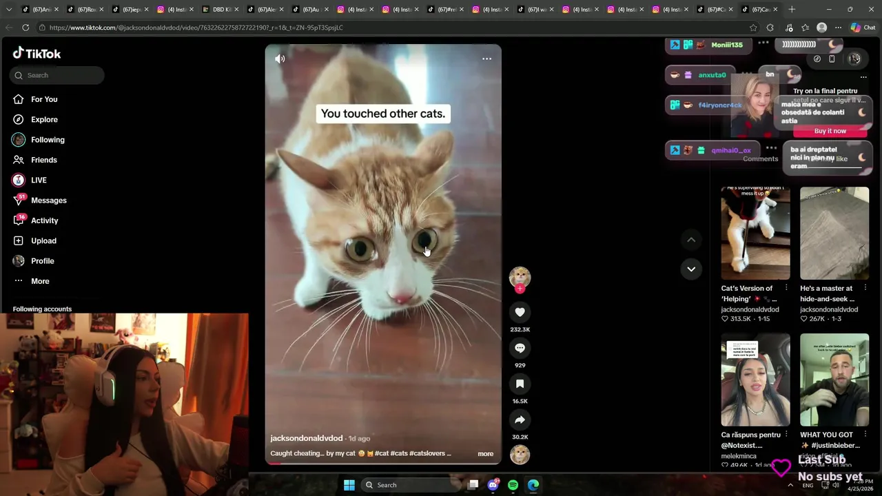The image size is (882, 496).
Task: Open He's a master at hide-and-seek thumbnail
Action: 834,233
